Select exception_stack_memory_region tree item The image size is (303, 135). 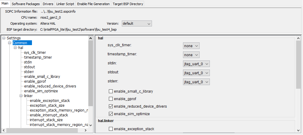[59, 110]
